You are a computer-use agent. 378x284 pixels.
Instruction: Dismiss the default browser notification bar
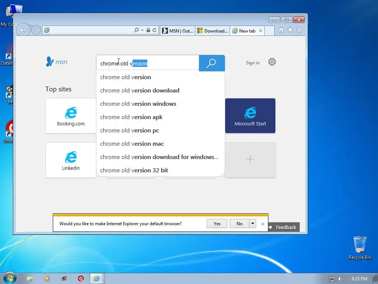click(x=263, y=224)
